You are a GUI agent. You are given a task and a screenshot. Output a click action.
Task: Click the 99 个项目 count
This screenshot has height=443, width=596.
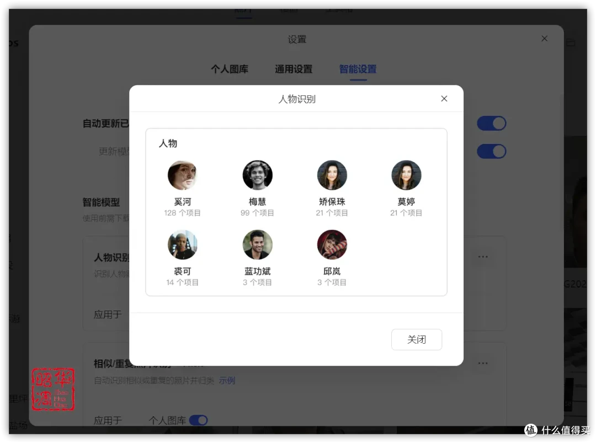coord(257,213)
